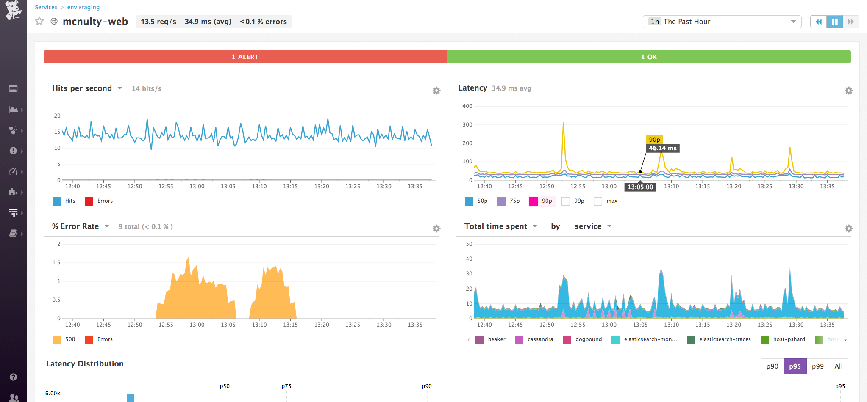The height and width of the screenshot is (402, 867).
Task: Open Monitors via the exclamation sidebar icon
Action: pos(14,151)
